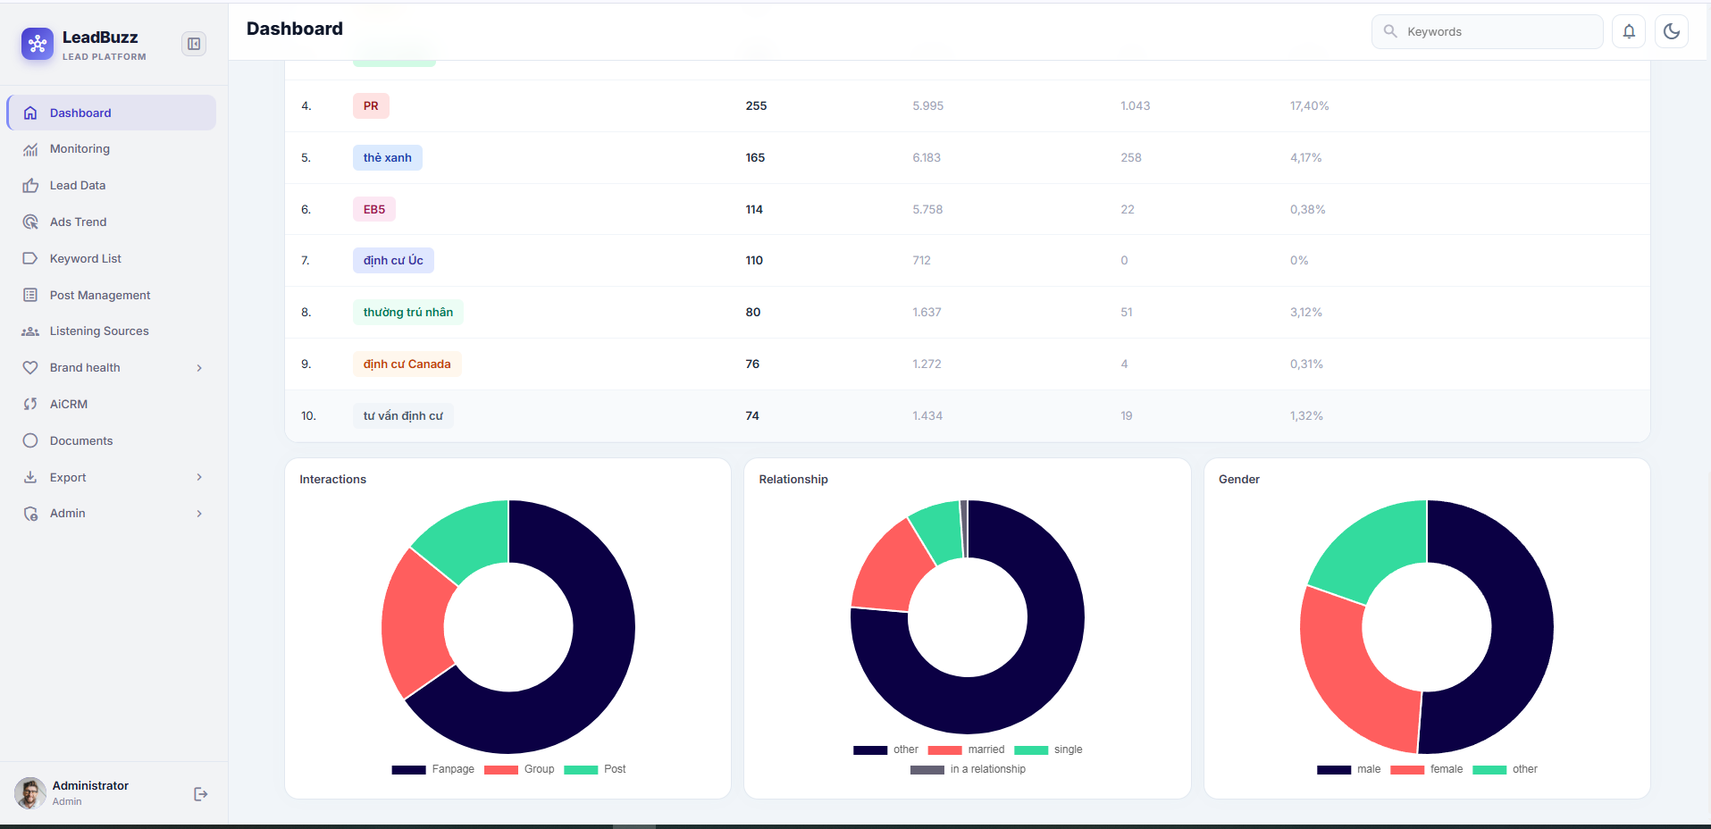Toggle dark mode with the moon icon
This screenshot has width=1711, height=829.
coord(1672,31)
